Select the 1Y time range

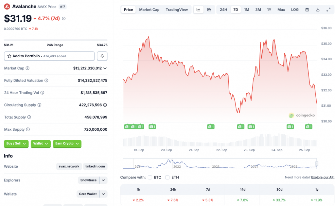coord(269,9)
